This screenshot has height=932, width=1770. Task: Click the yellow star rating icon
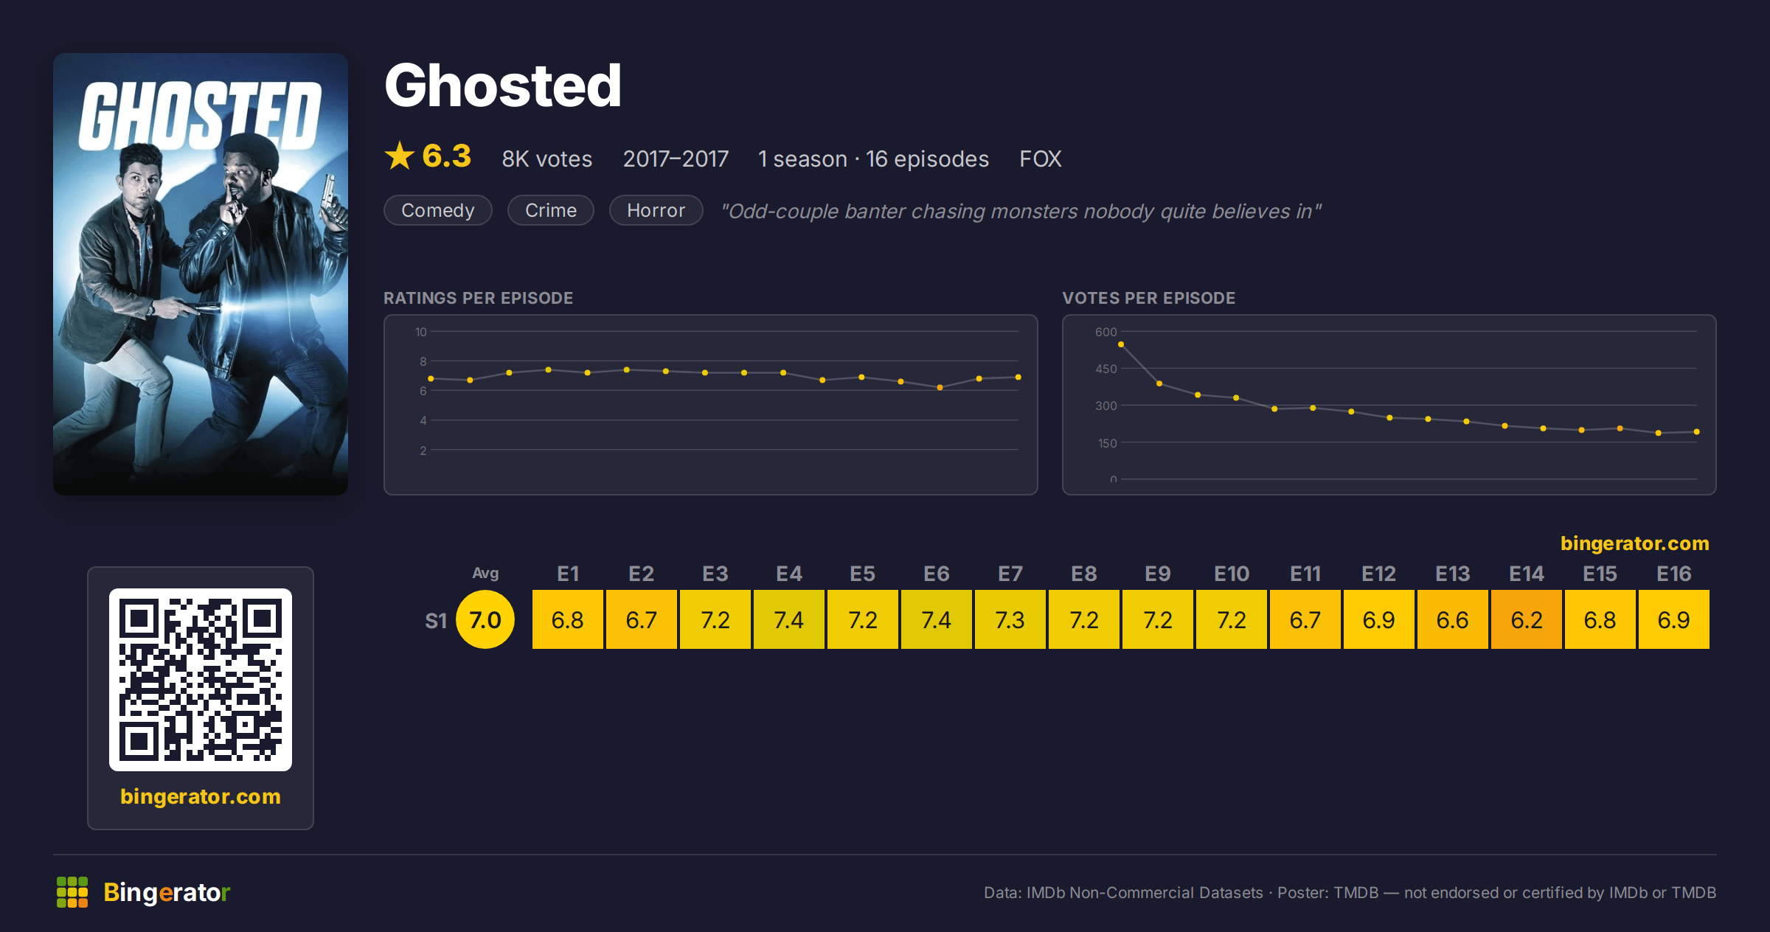[x=400, y=156]
